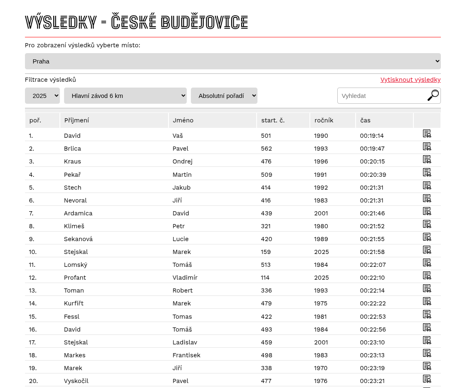
Task: Click diploma icon in Stech Jakub row
Action: point(427,185)
